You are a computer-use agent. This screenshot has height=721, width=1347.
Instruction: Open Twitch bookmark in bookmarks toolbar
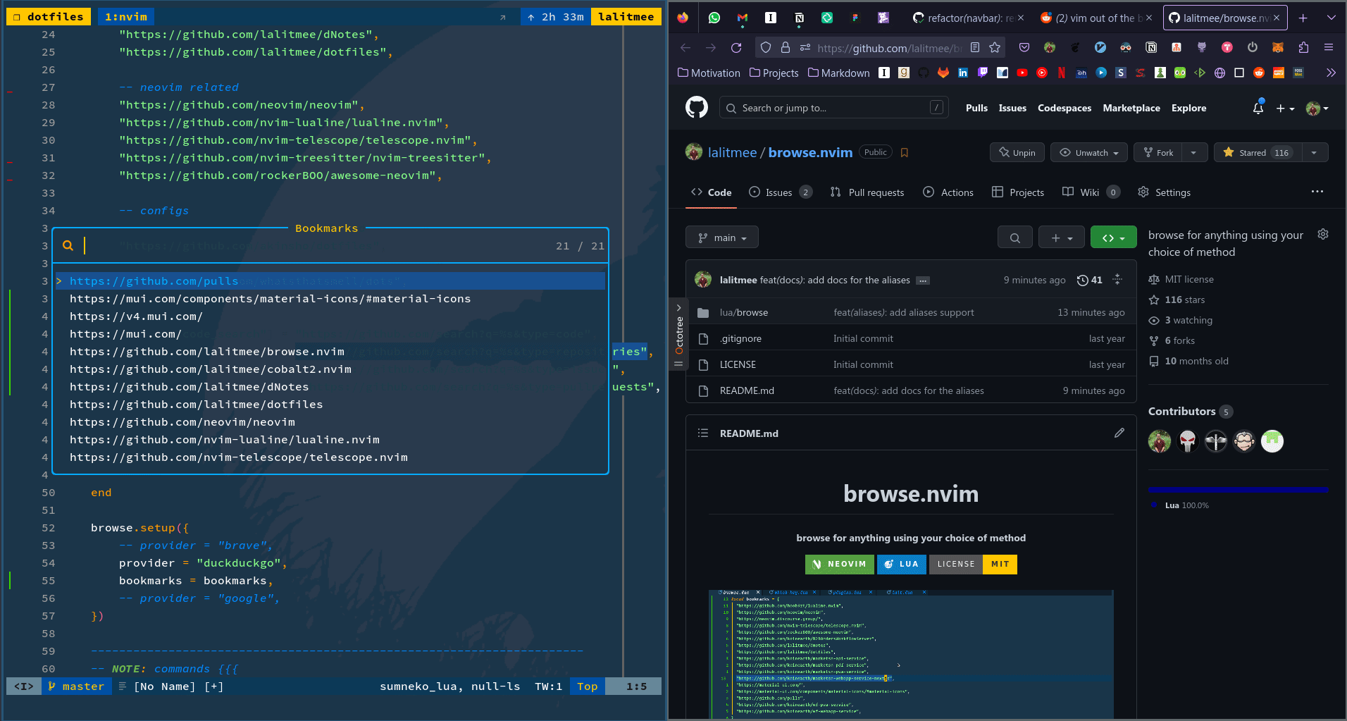click(x=983, y=73)
